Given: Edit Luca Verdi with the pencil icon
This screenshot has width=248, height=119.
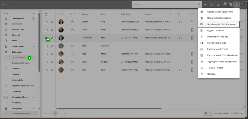Looking at the screenshot, I should pos(52,70).
